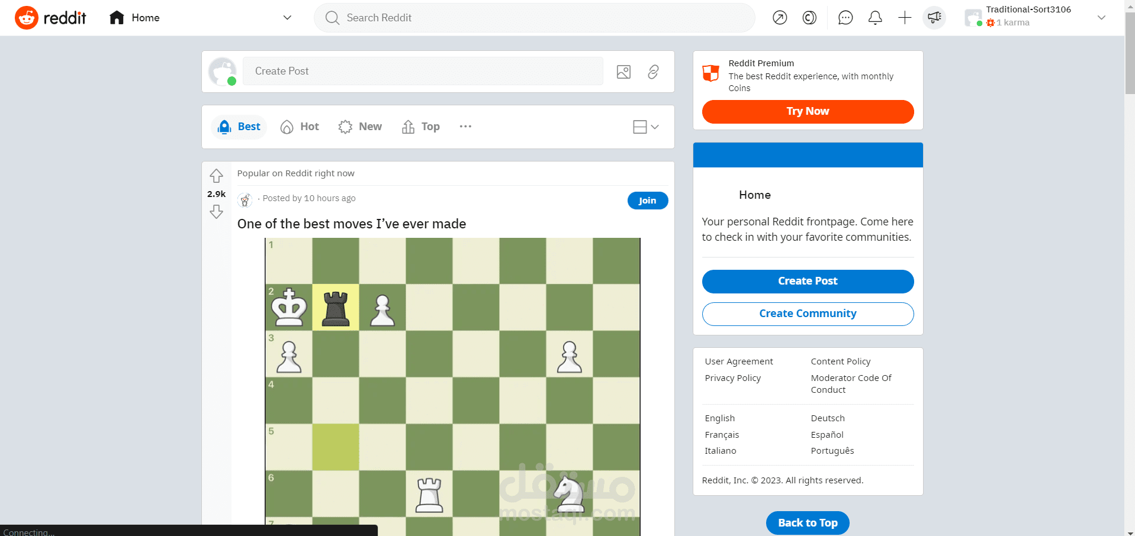
Task: Select Español language link
Action: [x=827, y=435]
